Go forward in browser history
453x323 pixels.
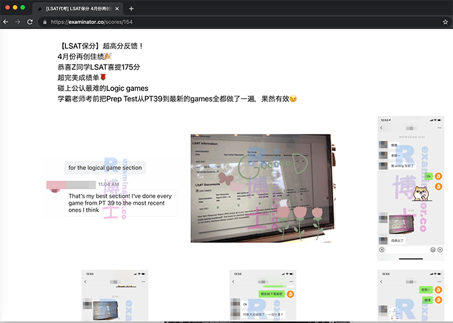(17, 22)
